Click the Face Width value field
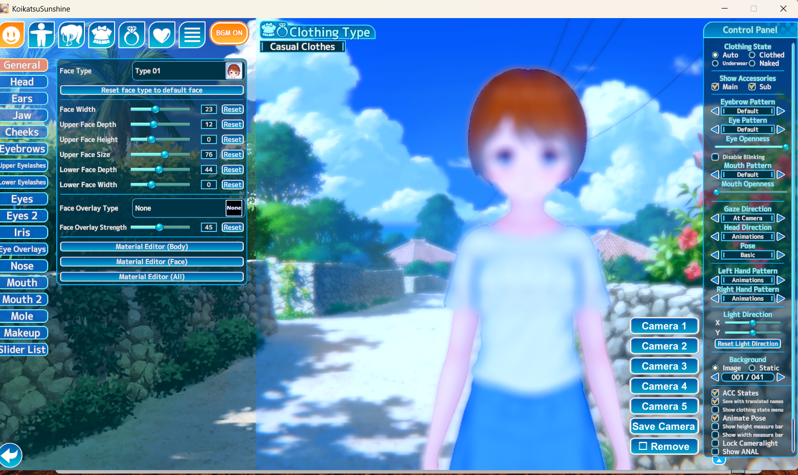798x475 pixels. [x=209, y=109]
